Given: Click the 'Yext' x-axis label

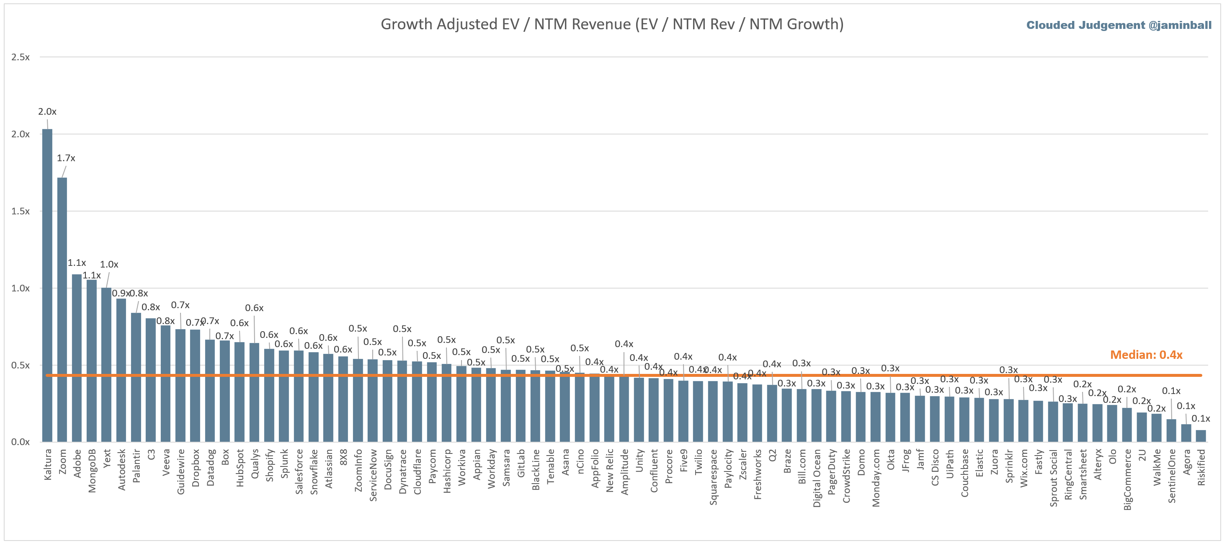Looking at the screenshot, I should (x=106, y=458).
